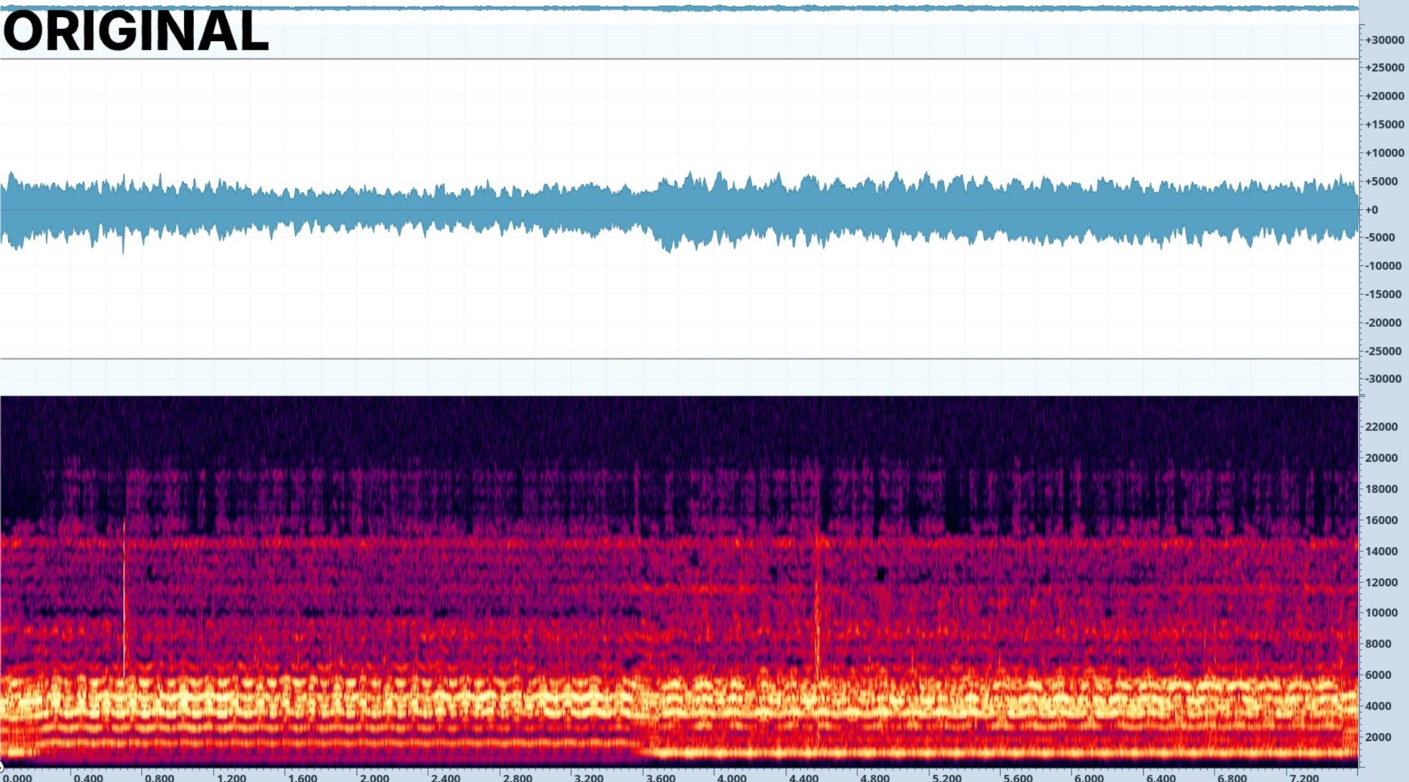Image resolution: width=1409 pixels, height=782 pixels.
Task: Click the 7.200 mark on time ruler
Action: 1303,777
